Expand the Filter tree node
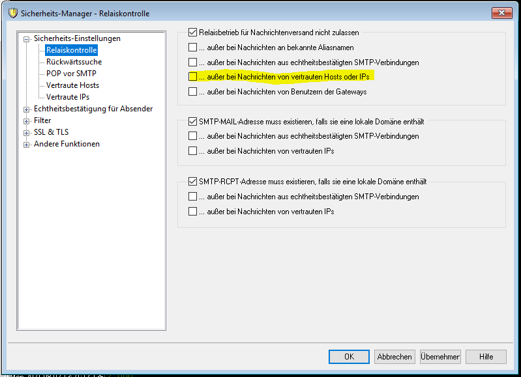 27,121
